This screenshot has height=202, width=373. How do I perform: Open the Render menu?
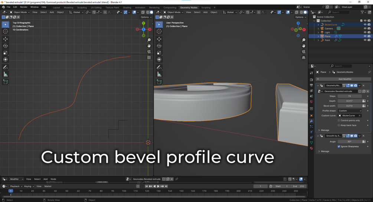click(24, 7)
